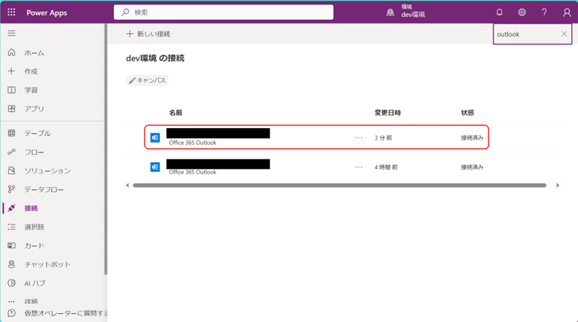Click the table grid icon
This screenshot has width=578, height=322.
(x=12, y=134)
